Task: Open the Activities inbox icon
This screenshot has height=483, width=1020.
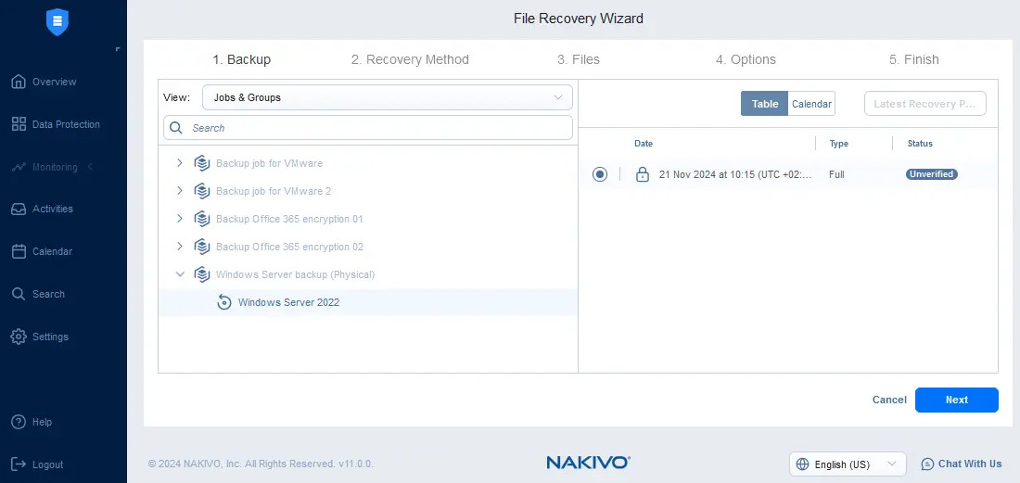Action: (x=19, y=209)
